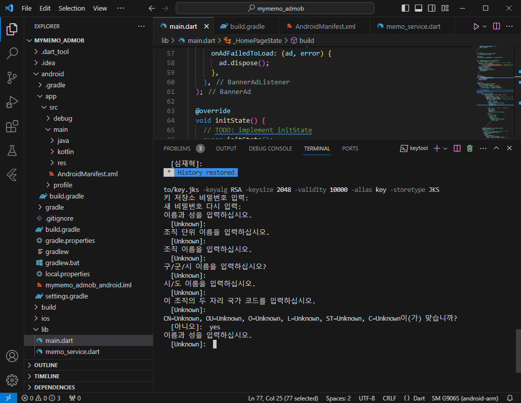
Task: Open the Flutter sidebar icon
Action: tap(12, 175)
